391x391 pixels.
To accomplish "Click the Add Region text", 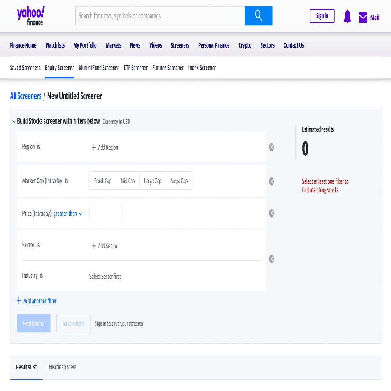I will 108,148.
